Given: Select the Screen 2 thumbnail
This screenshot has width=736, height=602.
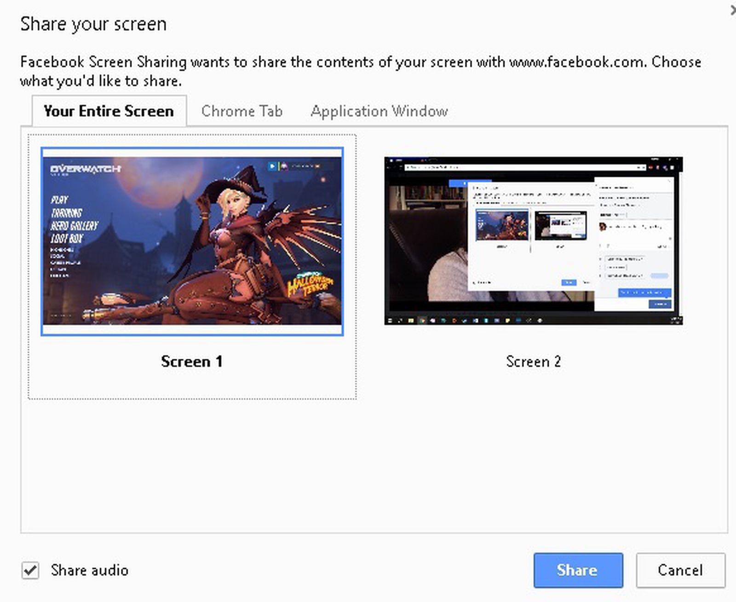Looking at the screenshot, I should (x=534, y=240).
